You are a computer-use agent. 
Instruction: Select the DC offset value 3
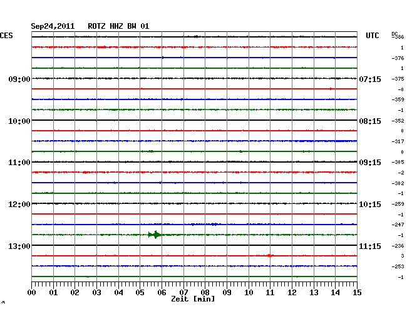[x=403, y=256]
